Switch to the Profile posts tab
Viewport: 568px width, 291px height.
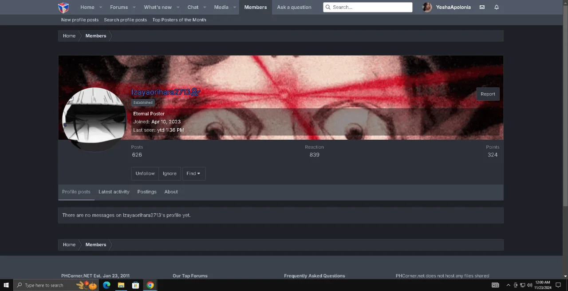(76, 192)
